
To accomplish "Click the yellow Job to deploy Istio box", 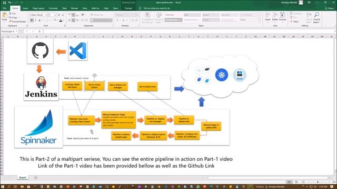I will pos(147,87).
